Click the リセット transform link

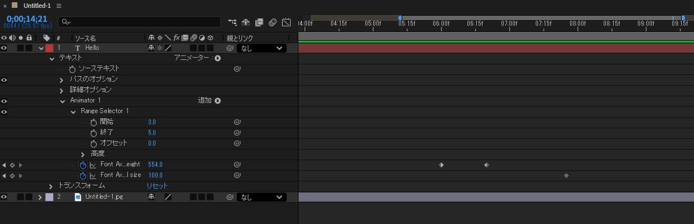[x=157, y=186]
